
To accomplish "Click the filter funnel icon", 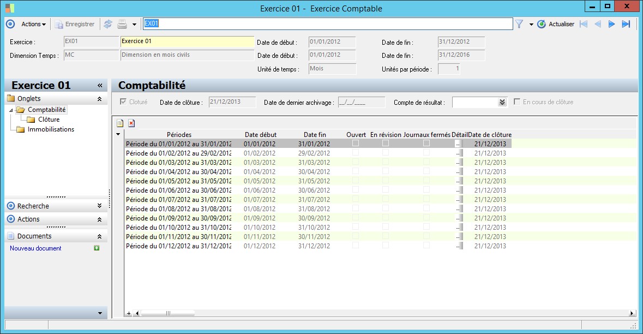I will (x=519, y=24).
